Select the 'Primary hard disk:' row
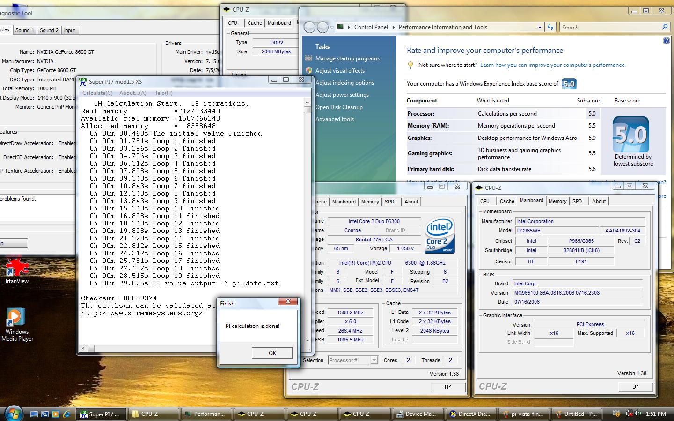Screen dimensions: 674x421 (x=503, y=169)
